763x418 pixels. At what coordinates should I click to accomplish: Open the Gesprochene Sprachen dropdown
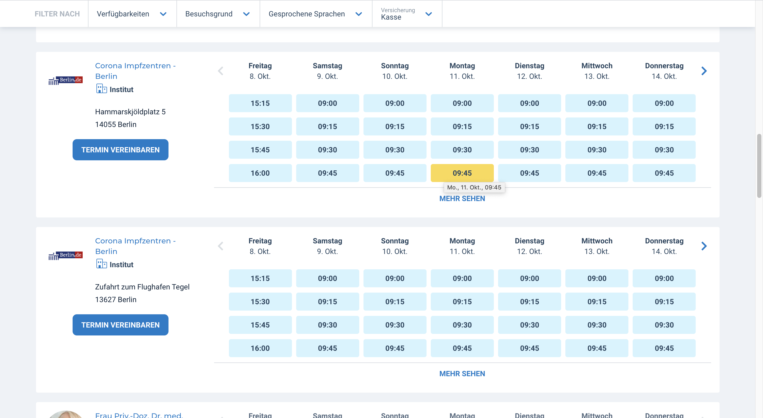316,13
